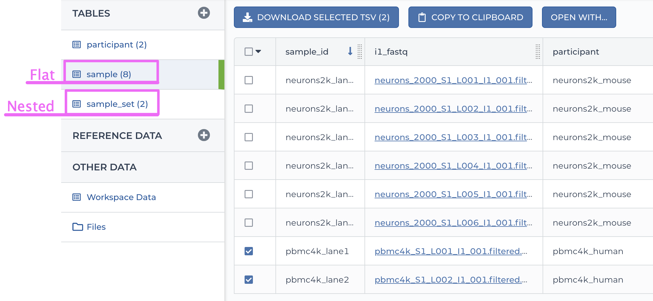
Task: Click the Files folder icon
Action: click(x=78, y=227)
